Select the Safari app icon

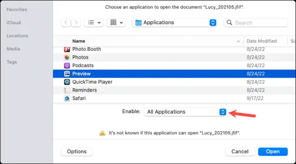(67, 98)
